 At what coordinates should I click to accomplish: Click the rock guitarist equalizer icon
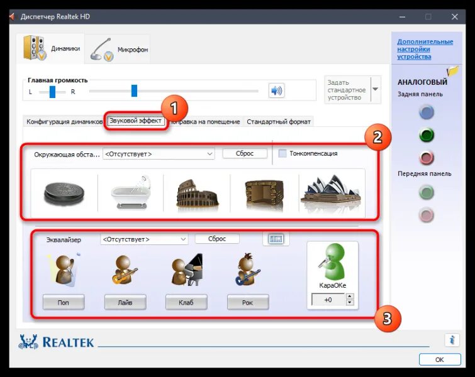247,270
